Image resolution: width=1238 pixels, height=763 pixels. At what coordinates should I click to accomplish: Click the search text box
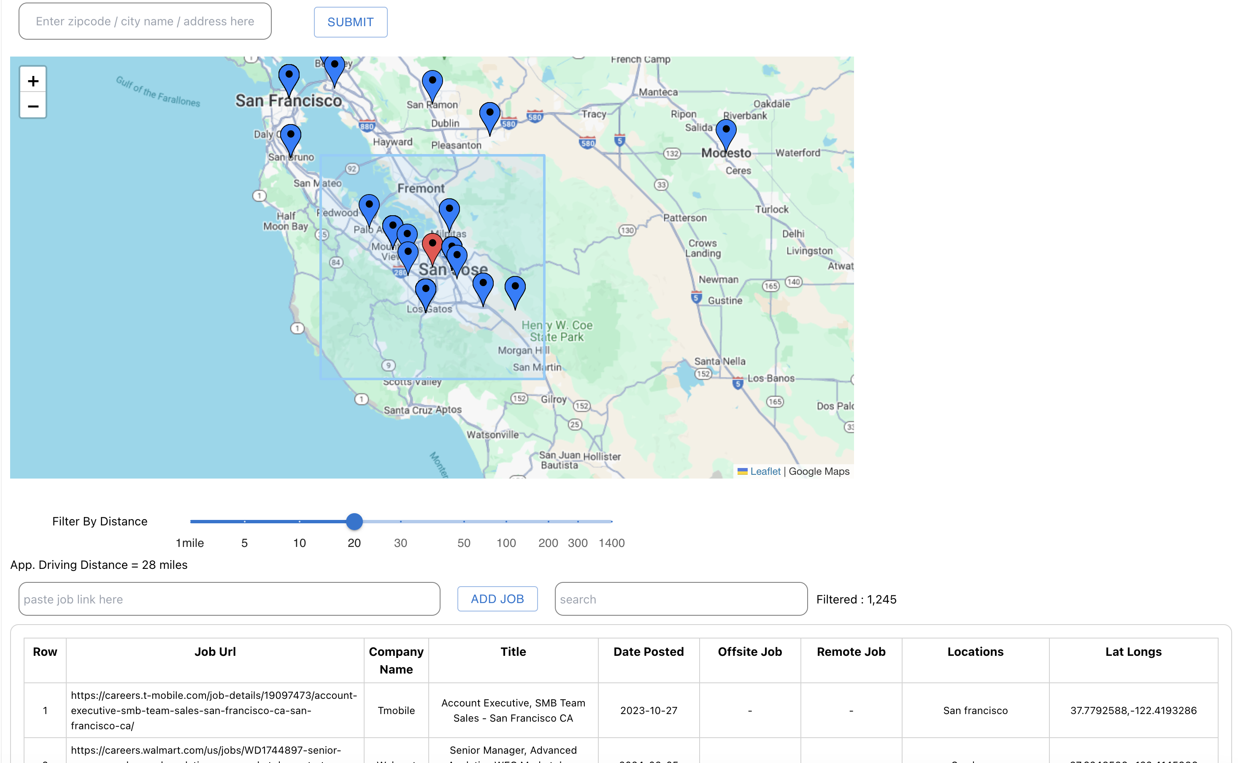tap(680, 599)
